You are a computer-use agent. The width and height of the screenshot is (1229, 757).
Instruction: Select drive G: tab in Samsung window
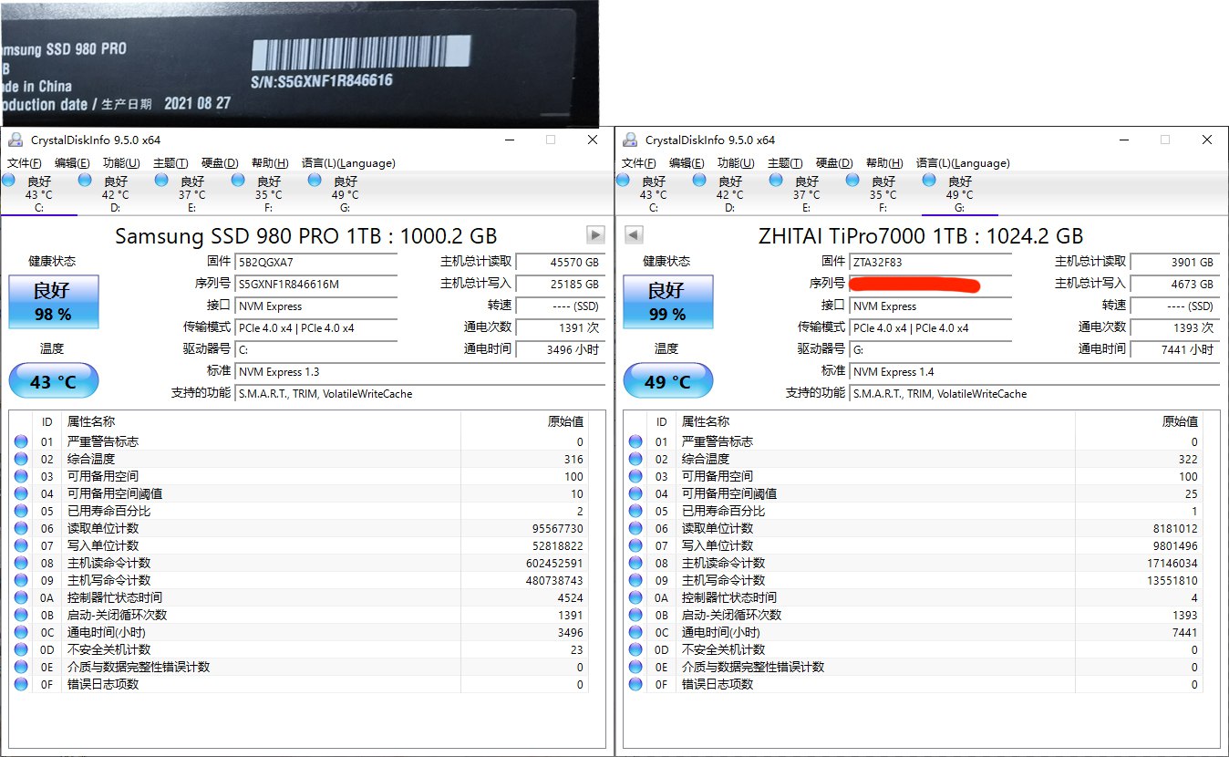(345, 193)
